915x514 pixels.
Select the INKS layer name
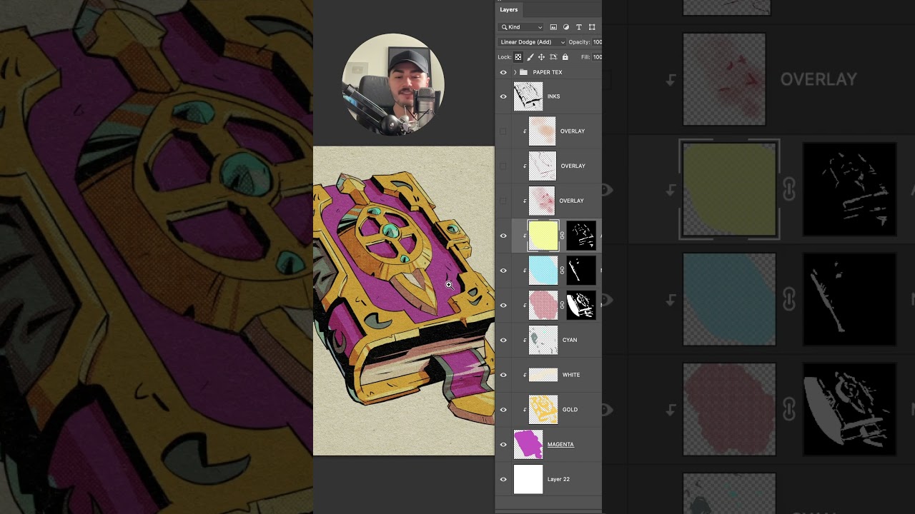pos(554,96)
